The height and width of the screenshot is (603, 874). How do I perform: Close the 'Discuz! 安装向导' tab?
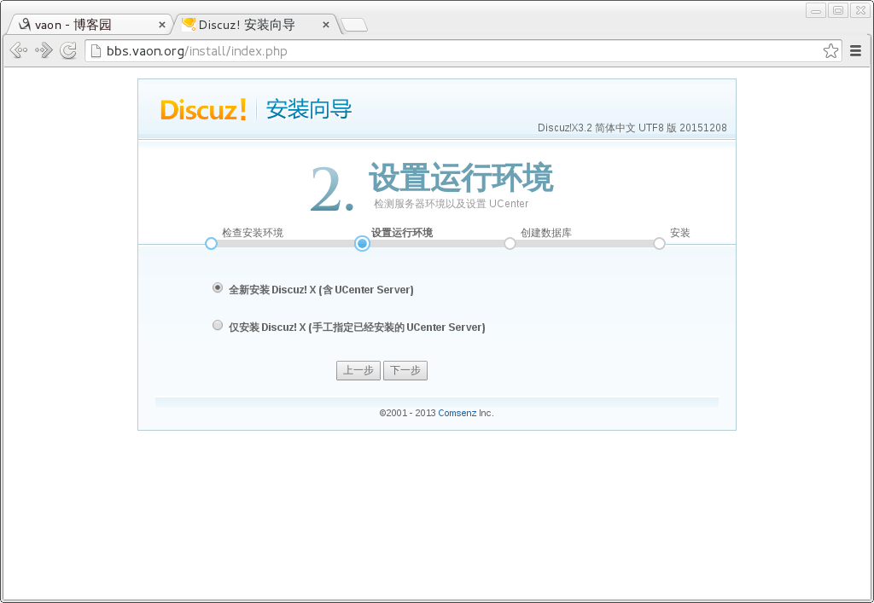326,25
